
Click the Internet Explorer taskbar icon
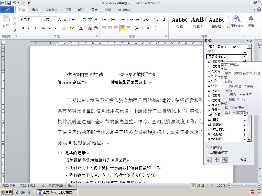23,192
